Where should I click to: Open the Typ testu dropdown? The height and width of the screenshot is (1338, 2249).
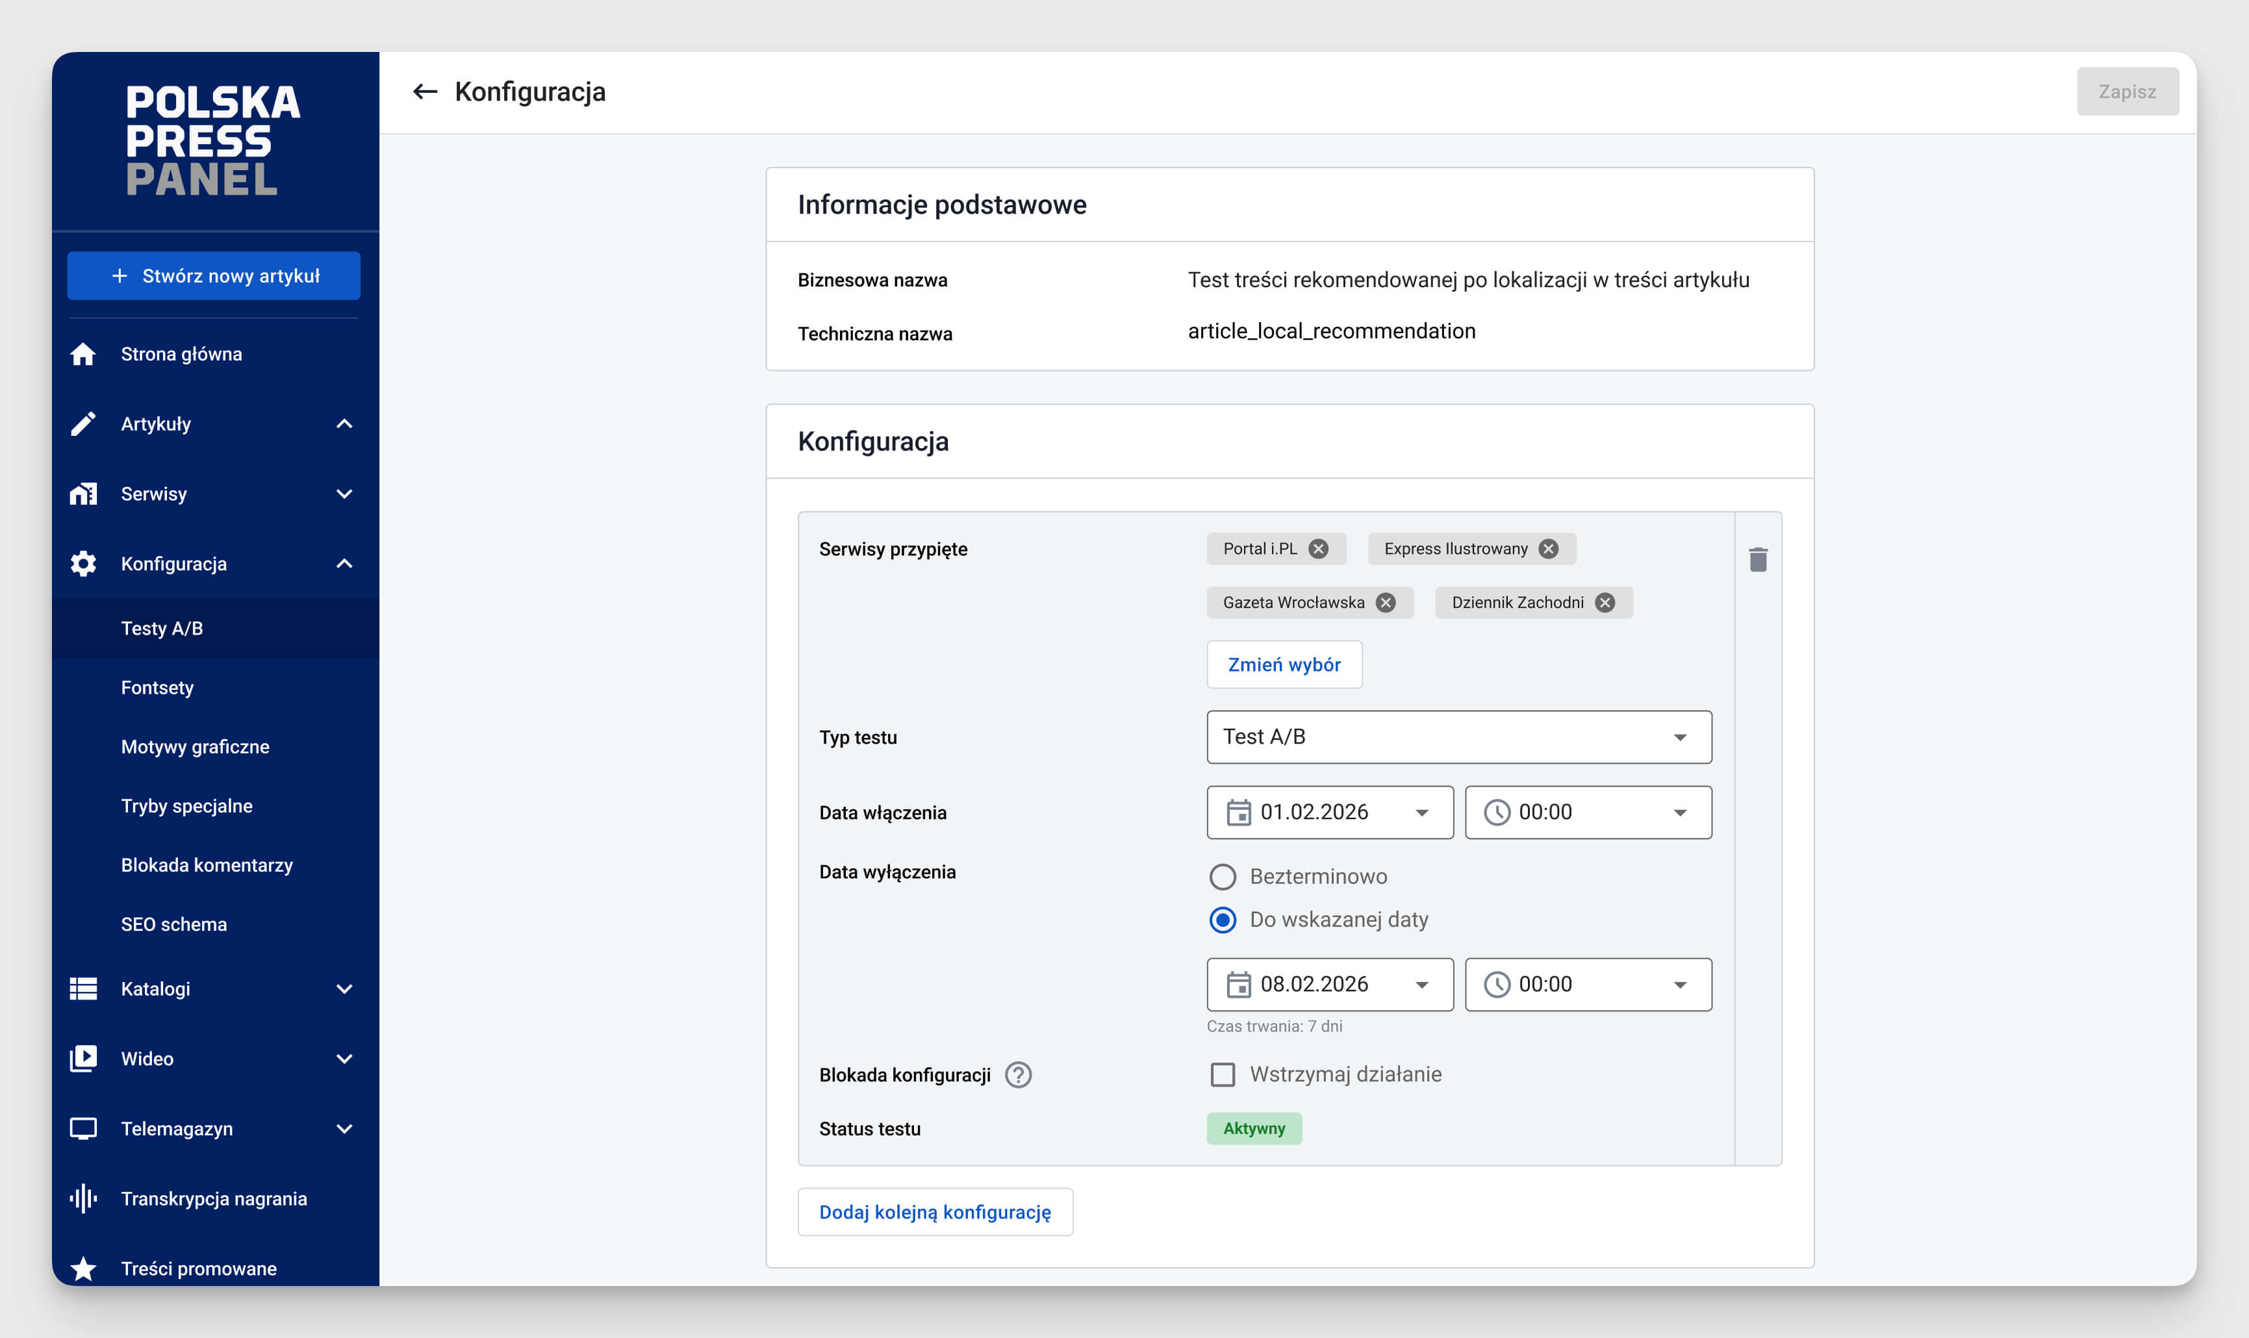click(1459, 737)
